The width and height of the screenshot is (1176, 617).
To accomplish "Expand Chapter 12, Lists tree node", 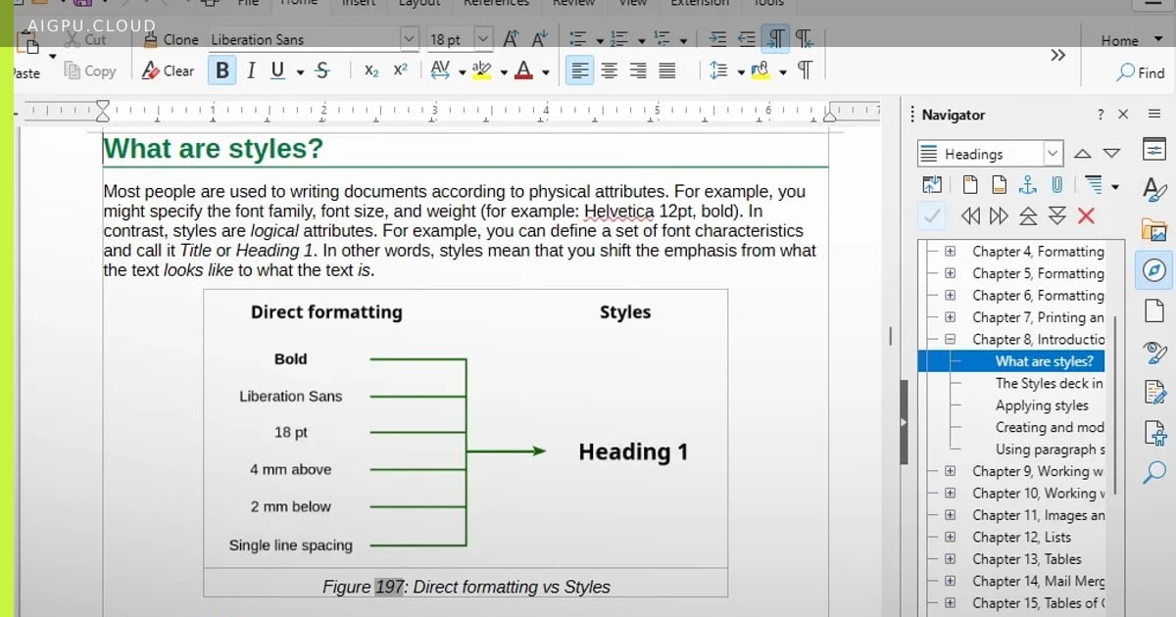I will pyautogui.click(x=950, y=537).
